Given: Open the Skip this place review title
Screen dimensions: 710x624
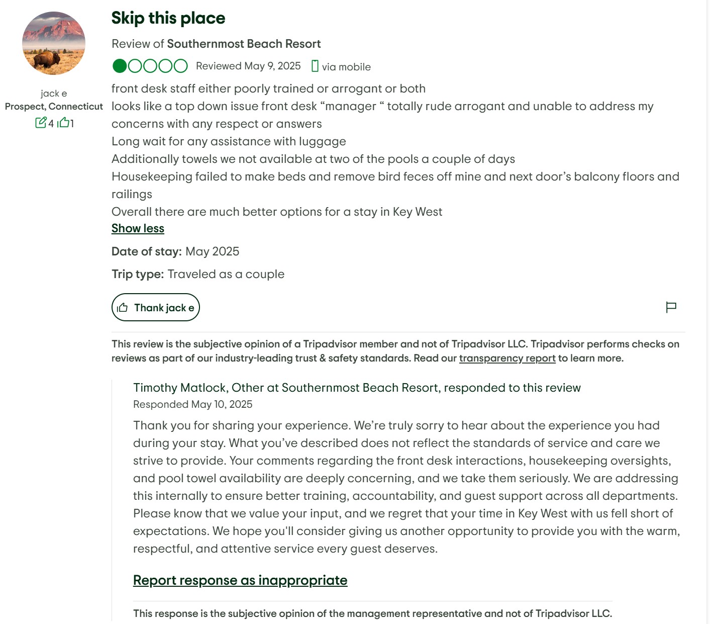Looking at the screenshot, I should point(168,18).
